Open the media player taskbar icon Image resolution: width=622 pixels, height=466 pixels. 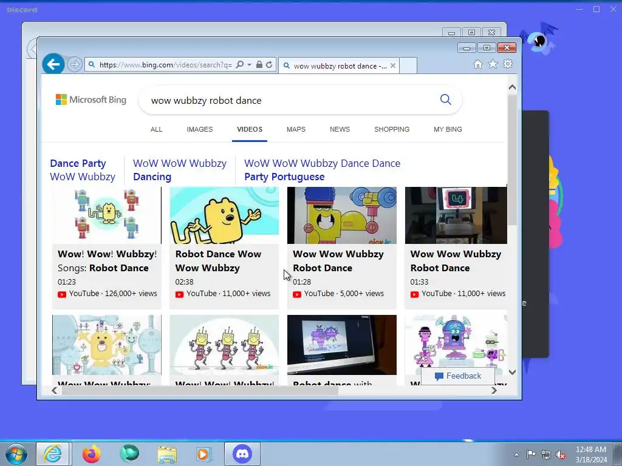tap(204, 454)
